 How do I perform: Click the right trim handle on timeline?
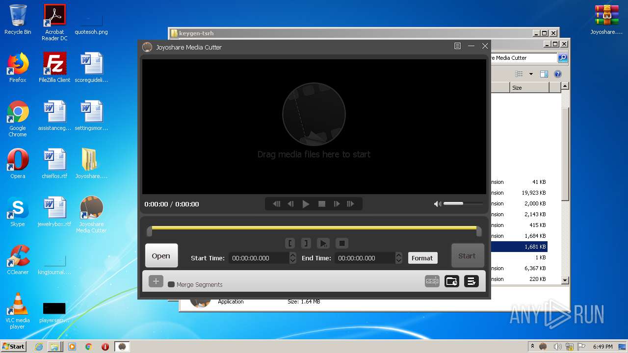(x=479, y=231)
